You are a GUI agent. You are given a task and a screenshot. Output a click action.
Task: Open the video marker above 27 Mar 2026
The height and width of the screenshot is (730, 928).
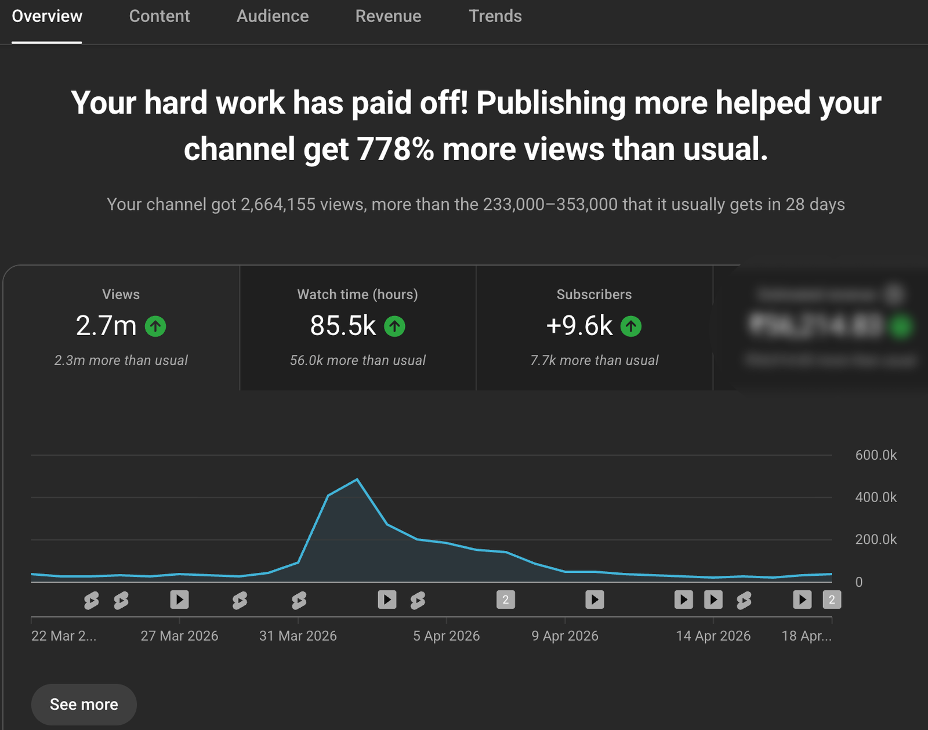tap(179, 600)
